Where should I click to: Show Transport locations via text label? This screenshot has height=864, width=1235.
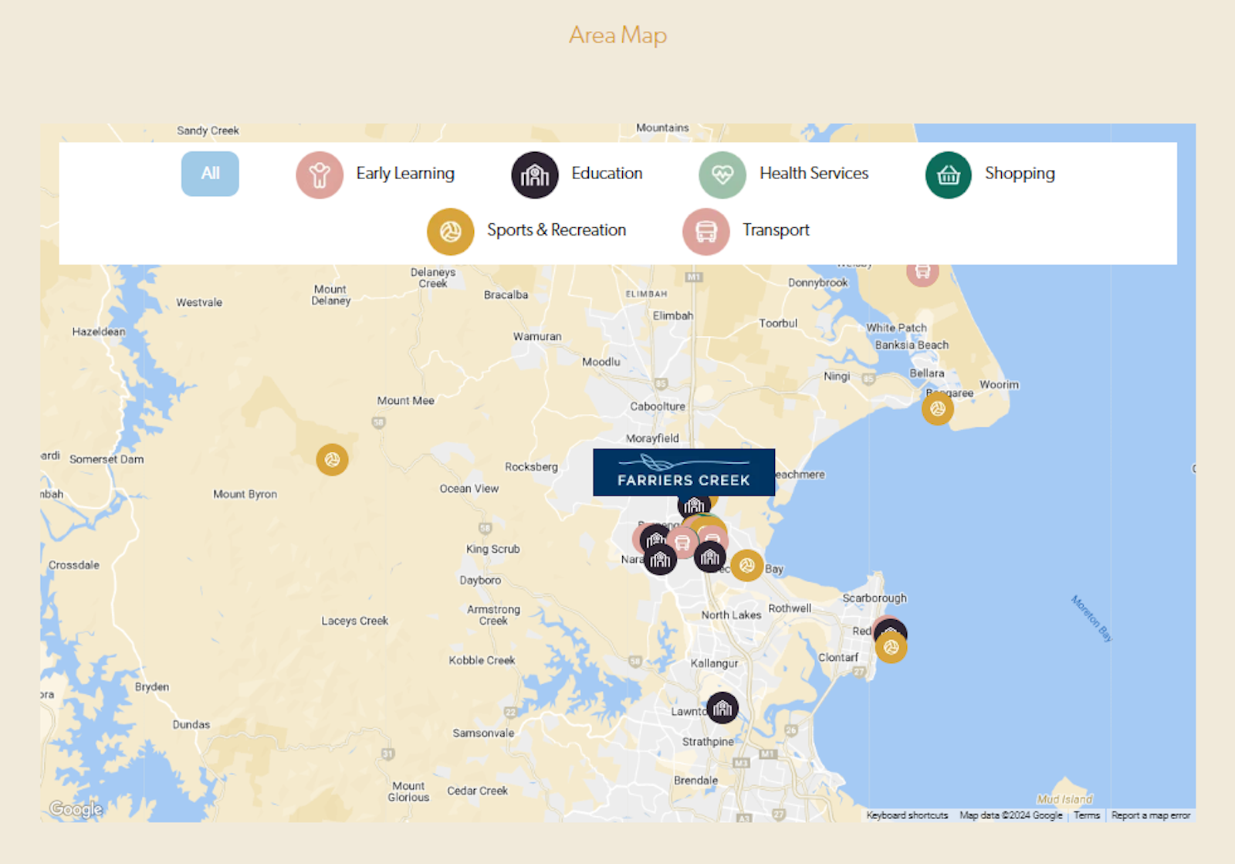[776, 230]
